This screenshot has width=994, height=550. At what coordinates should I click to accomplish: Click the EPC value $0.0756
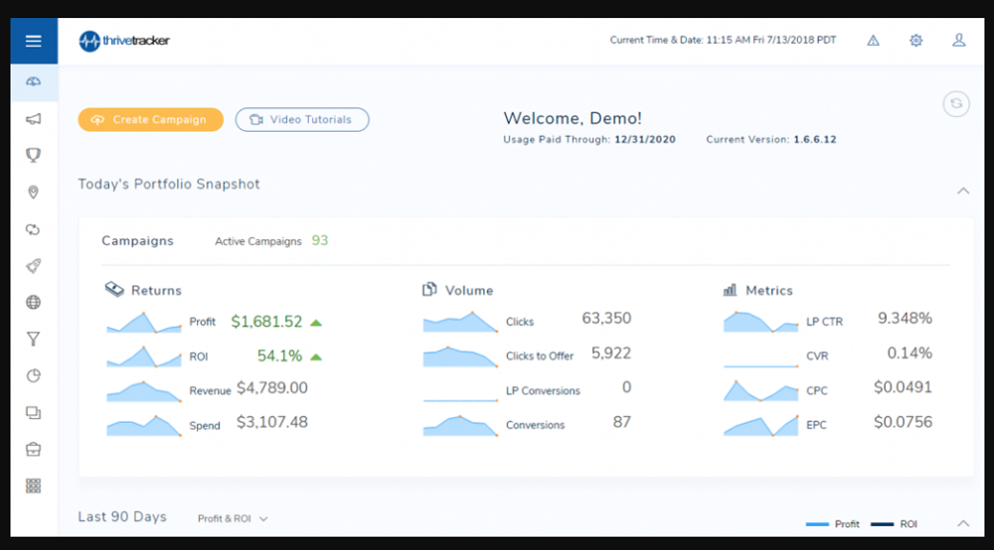903,422
